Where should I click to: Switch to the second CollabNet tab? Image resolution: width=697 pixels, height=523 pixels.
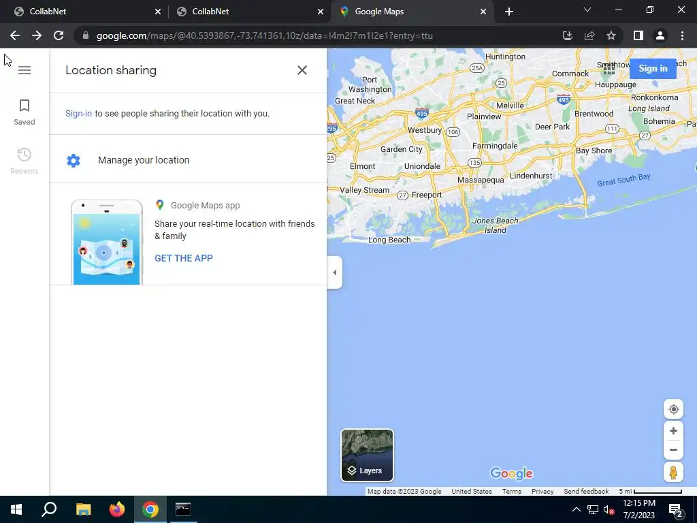pyautogui.click(x=249, y=12)
